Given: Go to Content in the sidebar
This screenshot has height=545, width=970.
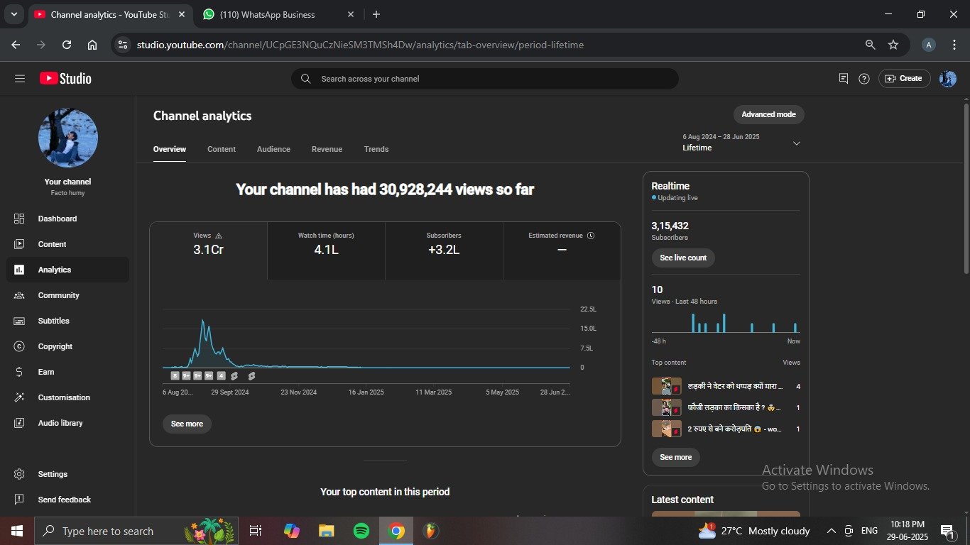Looking at the screenshot, I should pos(68,244).
